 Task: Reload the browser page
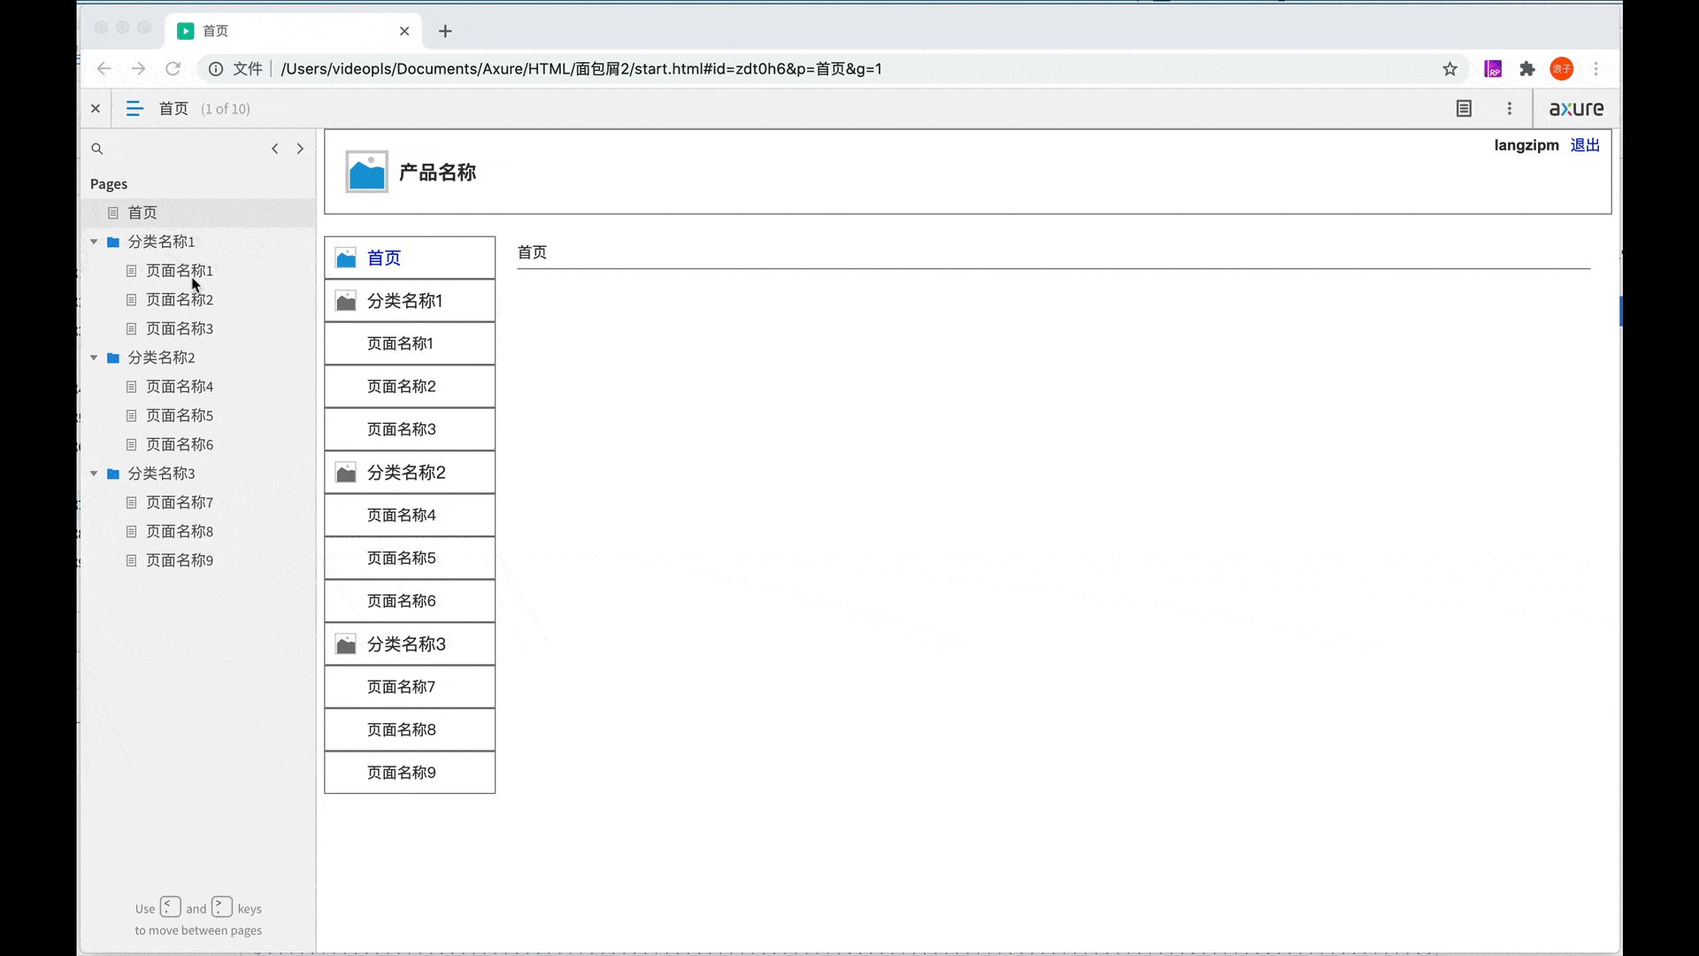coord(173,69)
